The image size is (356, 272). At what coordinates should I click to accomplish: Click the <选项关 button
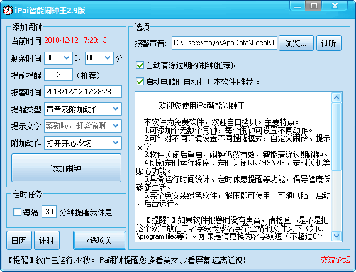pyautogui.click(x=99, y=240)
